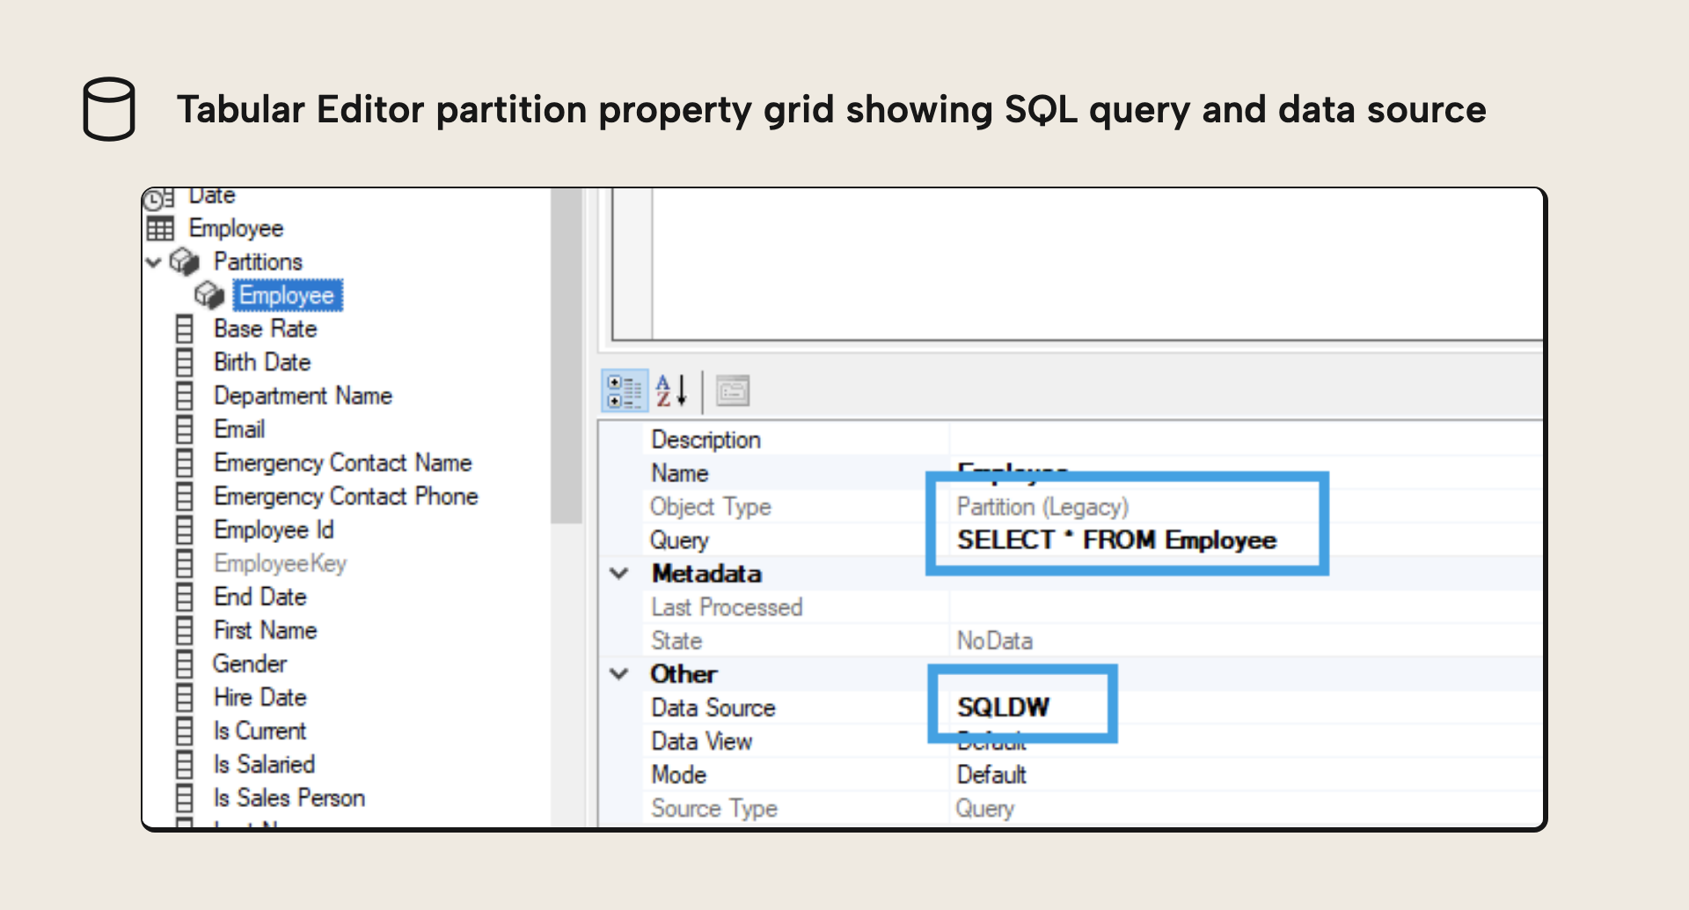This screenshot has height=910, width=1689.
Task: Click the Emergency Contact Phone column icon
Action: click(x=185, y=496)
